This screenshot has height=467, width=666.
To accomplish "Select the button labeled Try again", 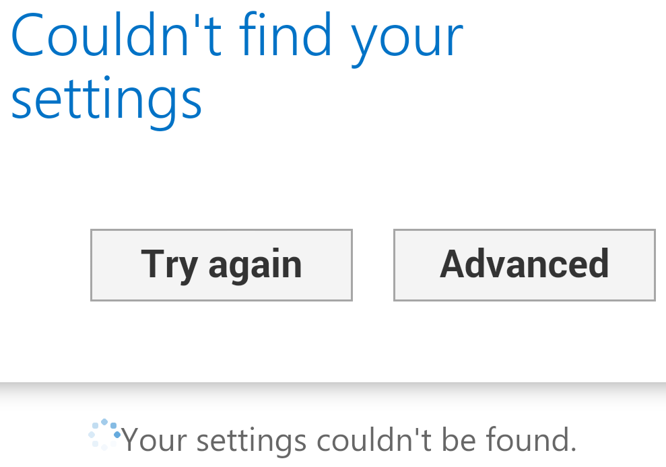I will pos(221,264).
